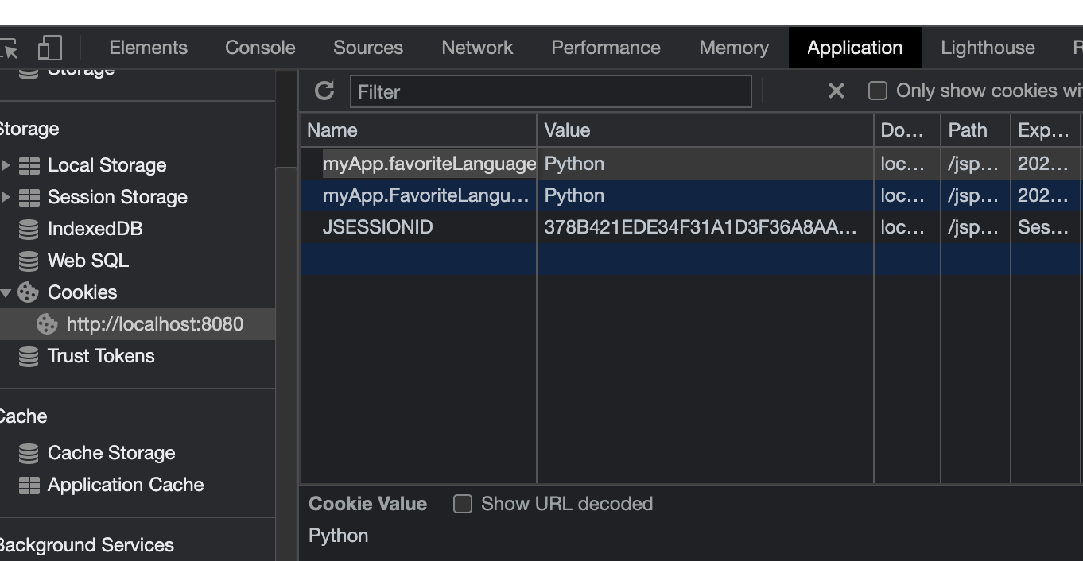1083x561 pixels.
Task: Click the IndexedDB database icon
Action: pos(29,229)
